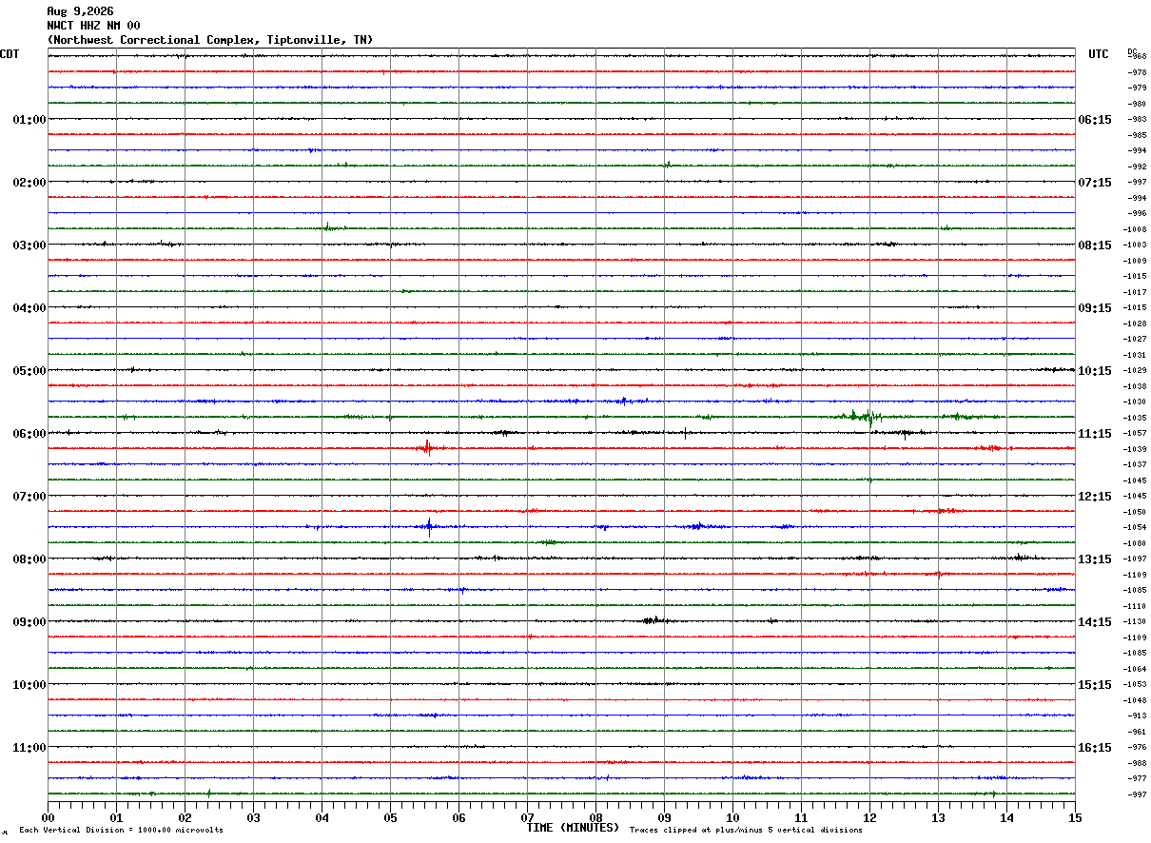Click the TIME (MINUTES) axis title

click(573, 828)
